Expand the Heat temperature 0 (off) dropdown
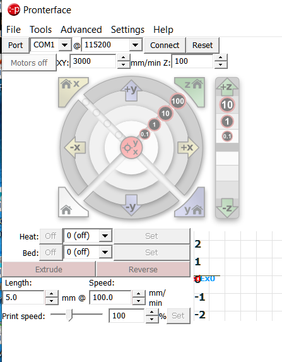Screen dimensions: 282x362 click(105, 236)
